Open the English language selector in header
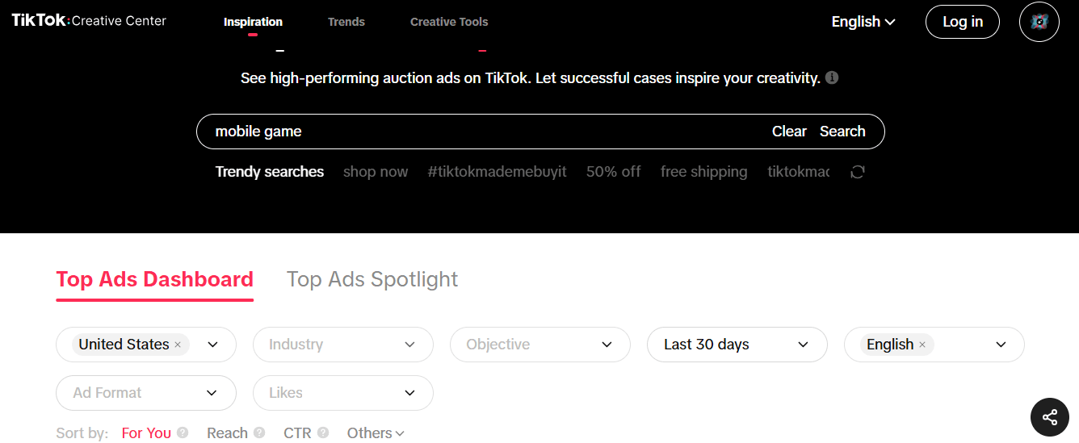1079x443 pixels. tap(863, 22)
